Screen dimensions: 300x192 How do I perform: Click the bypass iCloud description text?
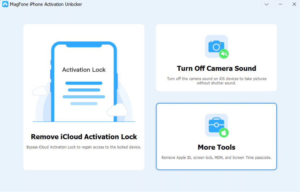[x=84, y=147]
